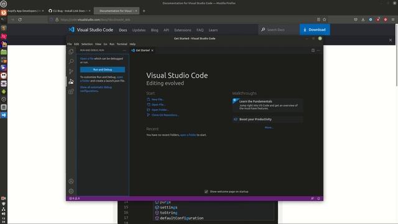
Task: Click 'Show all automatic debug configurations' link
Action: pos(96,89)
